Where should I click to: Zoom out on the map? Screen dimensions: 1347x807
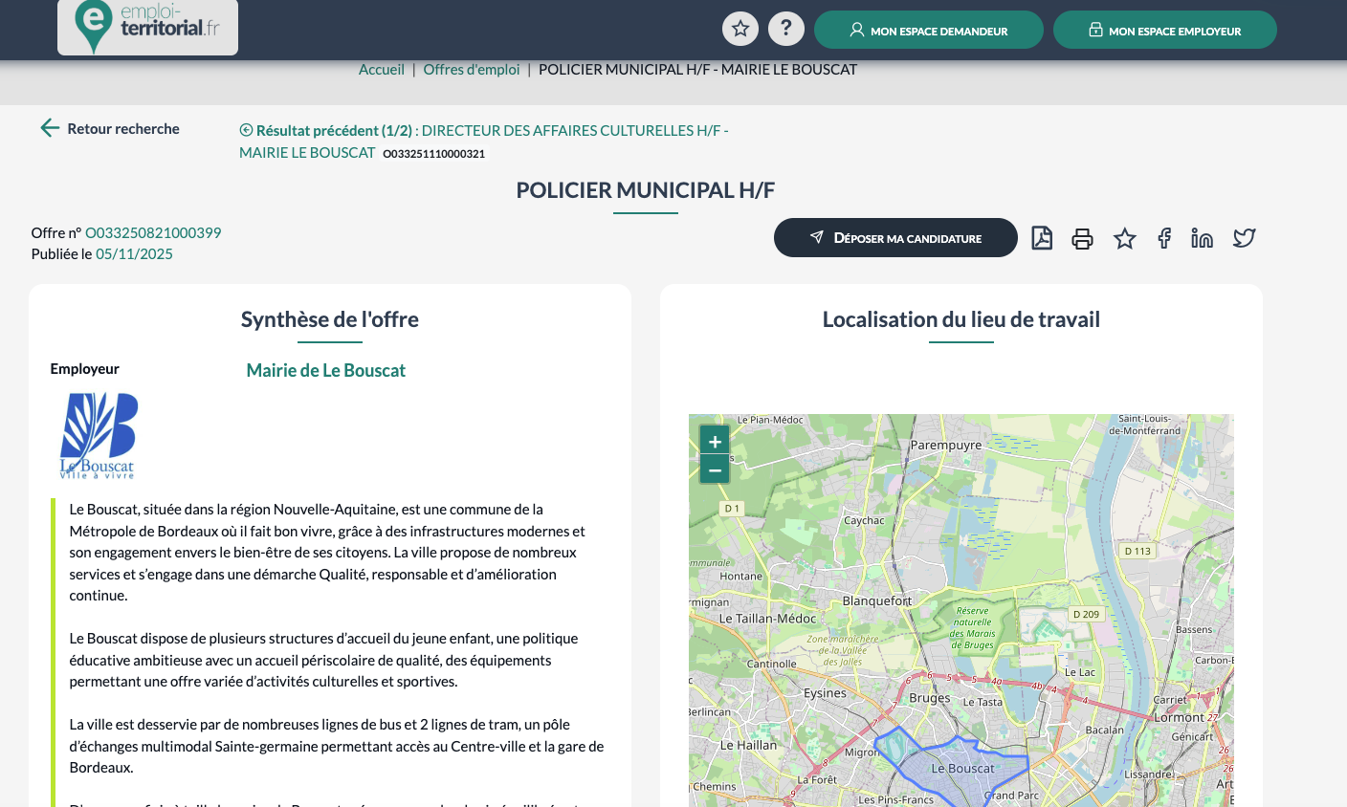715,469
